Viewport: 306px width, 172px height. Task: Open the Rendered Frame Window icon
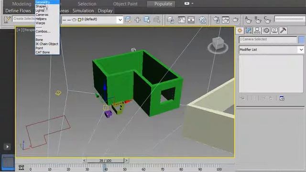226,20
